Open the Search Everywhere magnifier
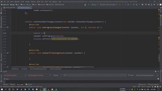The image size is (162, 91). point(158,5)
